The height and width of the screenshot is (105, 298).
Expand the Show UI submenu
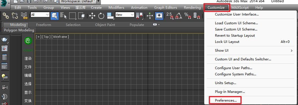click(x=291, y=51)
